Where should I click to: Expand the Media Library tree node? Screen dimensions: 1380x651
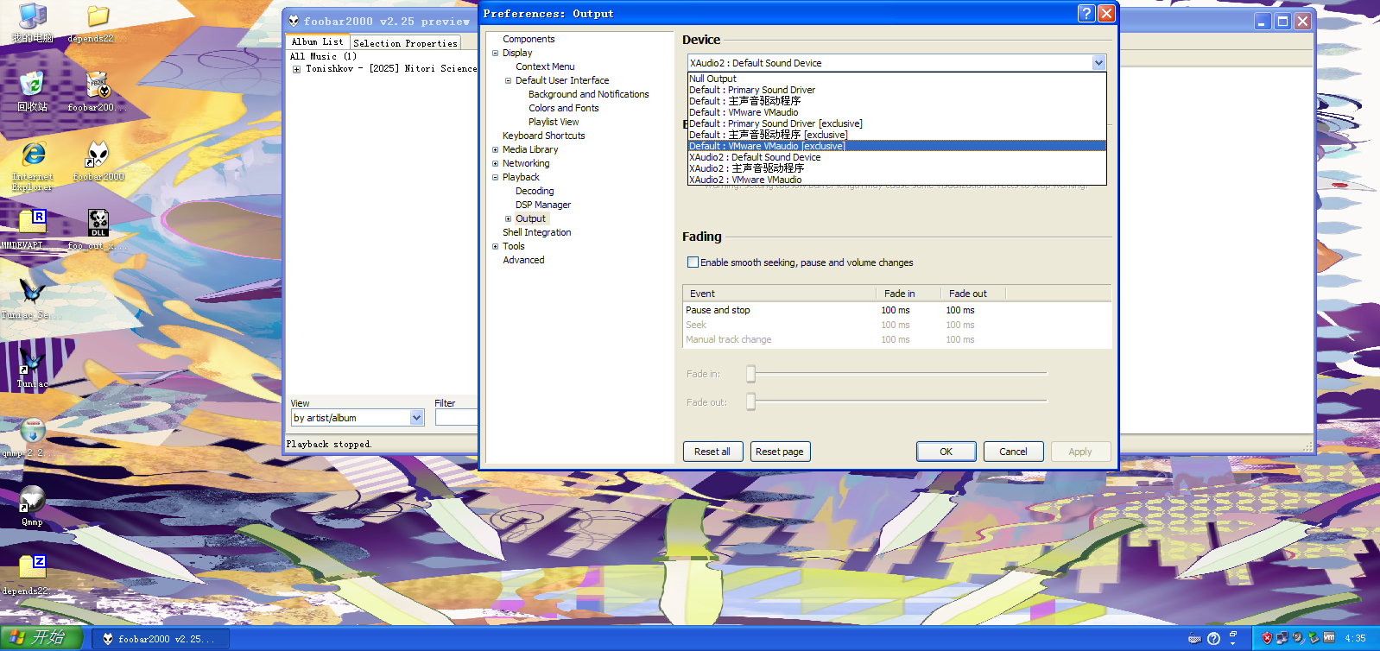496,149
